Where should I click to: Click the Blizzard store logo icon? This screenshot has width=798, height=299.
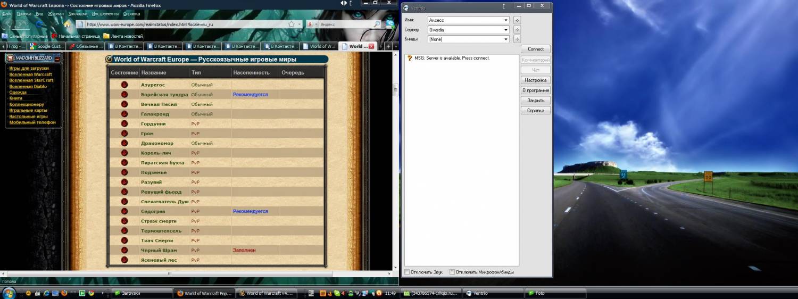point(10,58)
